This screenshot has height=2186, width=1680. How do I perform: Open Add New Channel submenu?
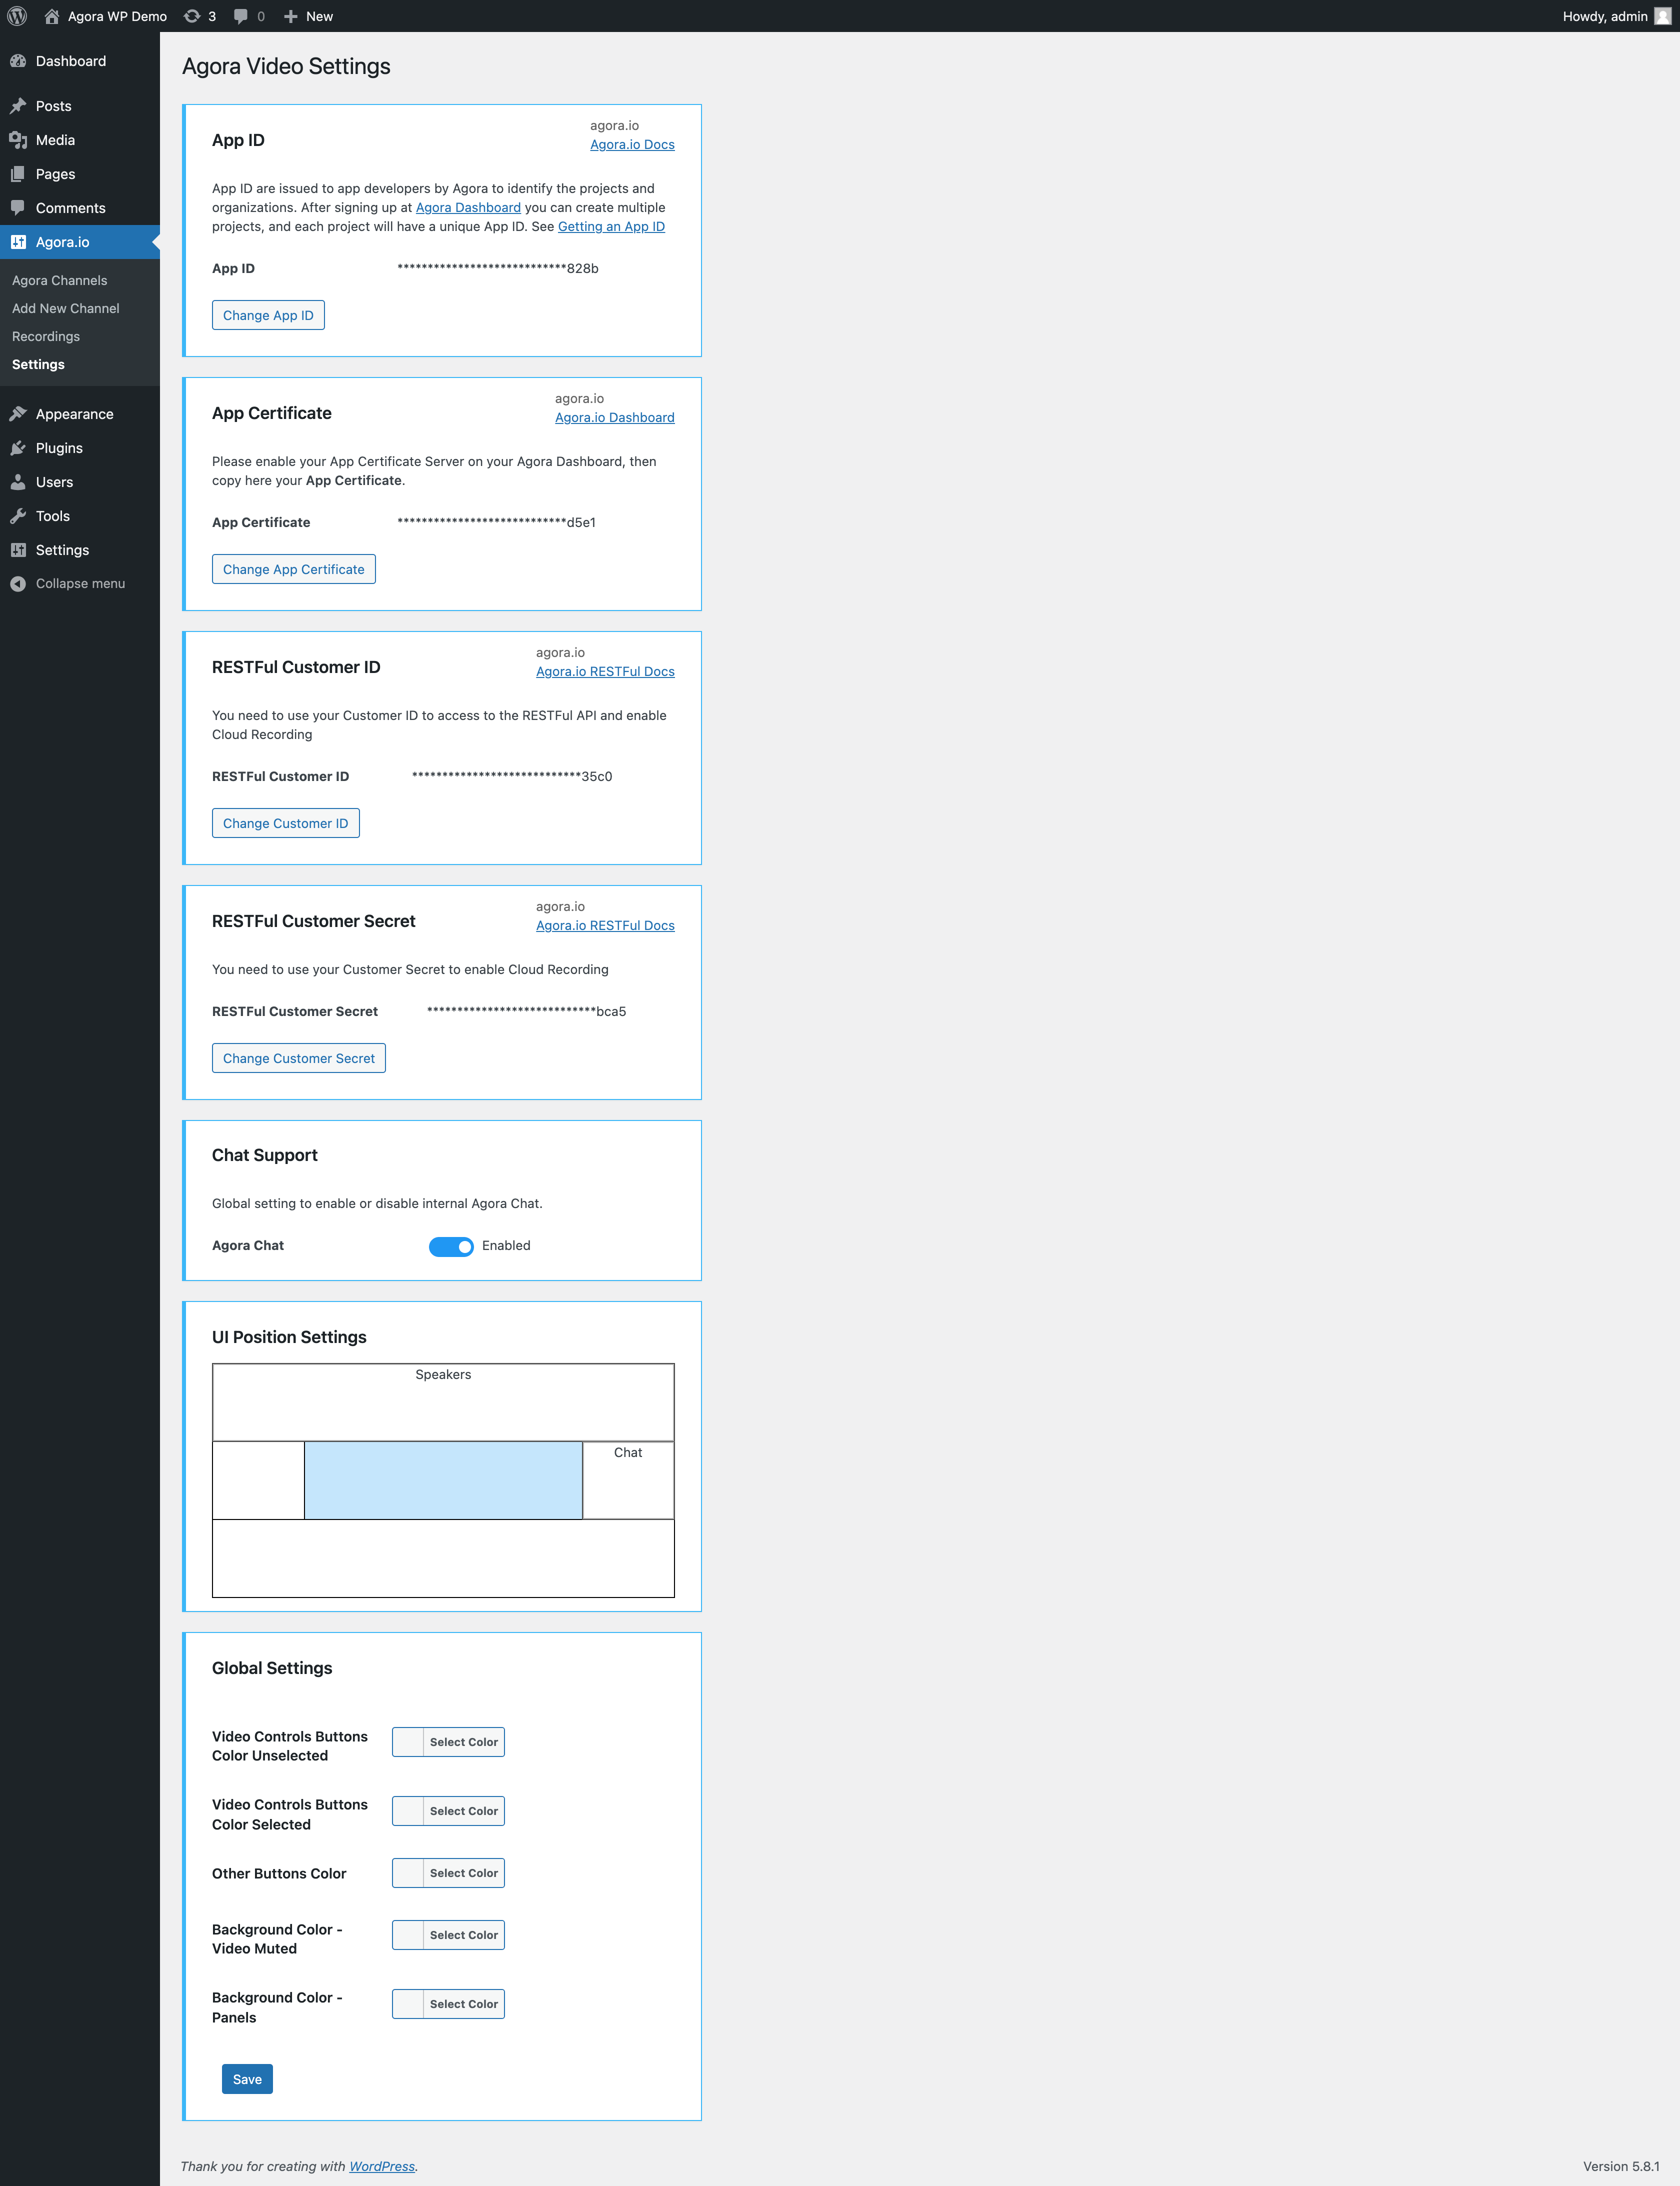tap(65, 308)
